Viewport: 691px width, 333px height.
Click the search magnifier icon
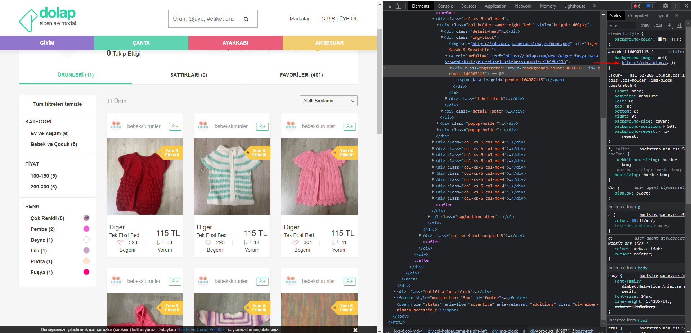(246, 19)
